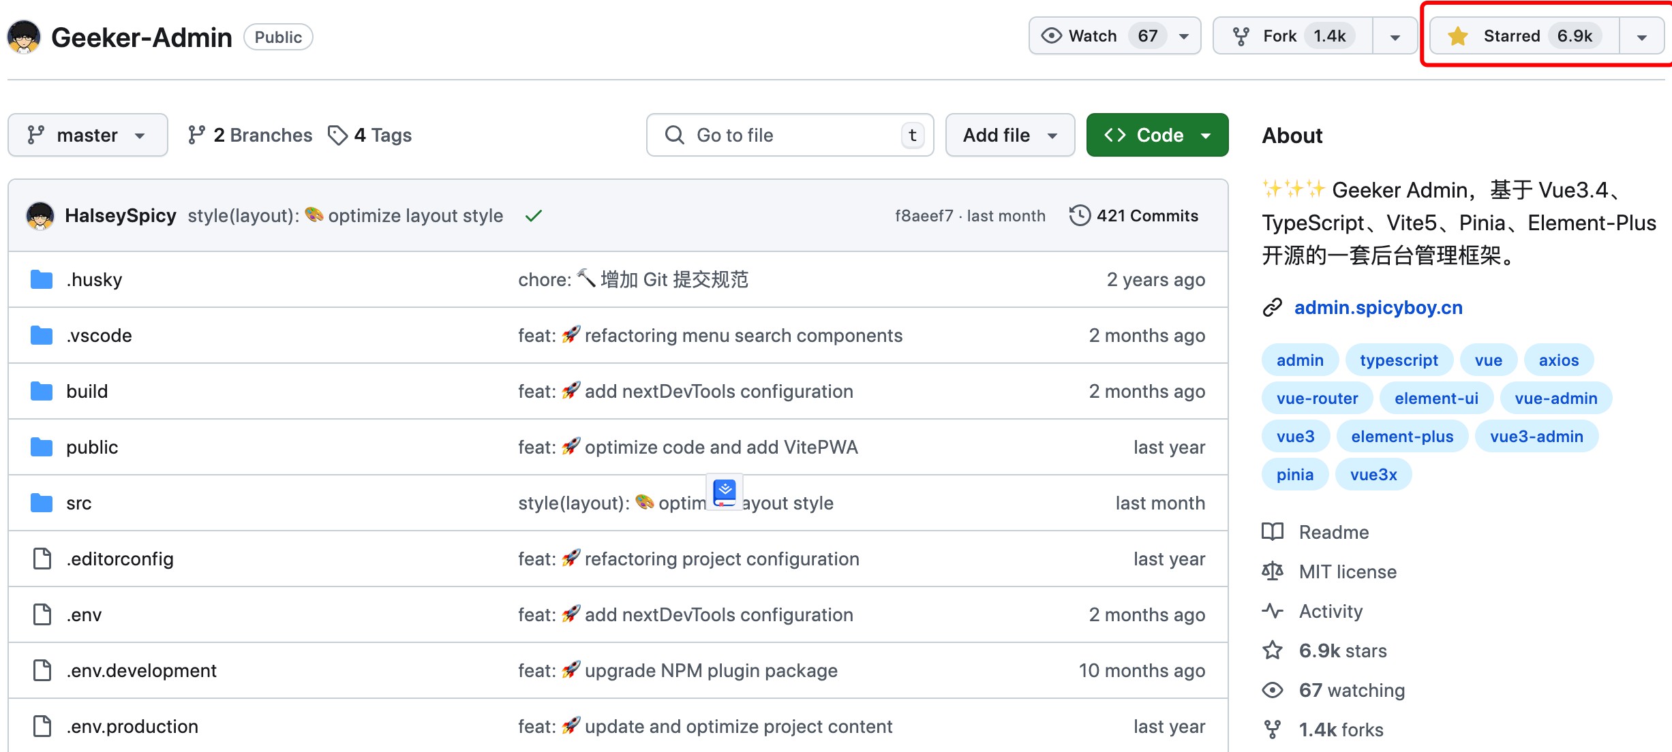Viewport: 1672px width, 752px height.
Task: Open the HalseySpicy author link
Action: [121, 216]
